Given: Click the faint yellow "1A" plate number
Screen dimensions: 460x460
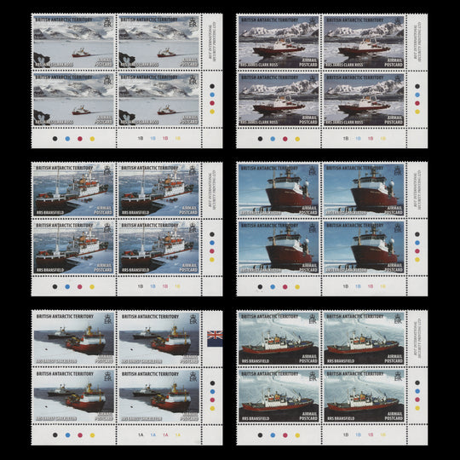Looking at the screenshot, I should pyautogui.click(x=178, y=434).
